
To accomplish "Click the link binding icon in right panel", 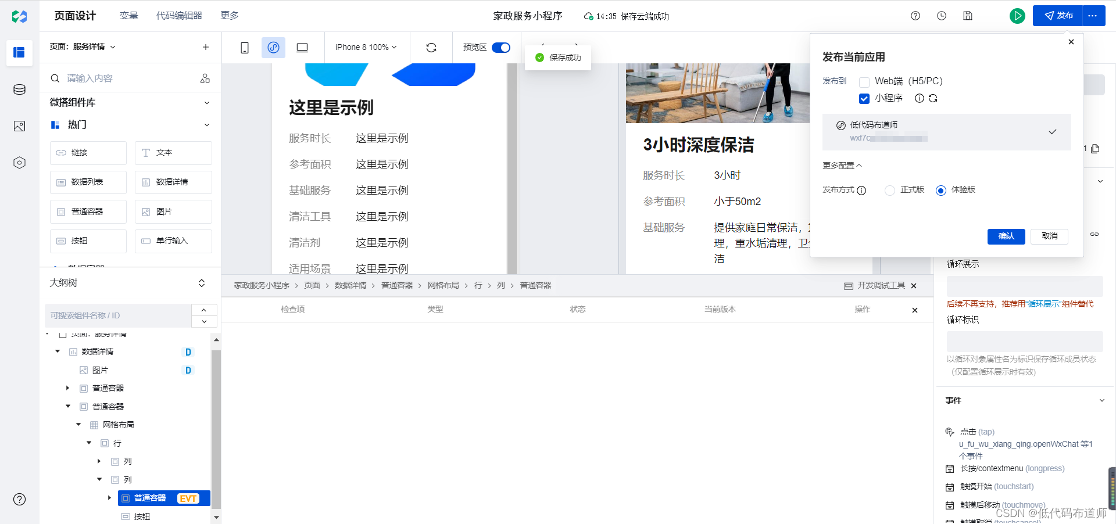I will (x=1094, y=234).
